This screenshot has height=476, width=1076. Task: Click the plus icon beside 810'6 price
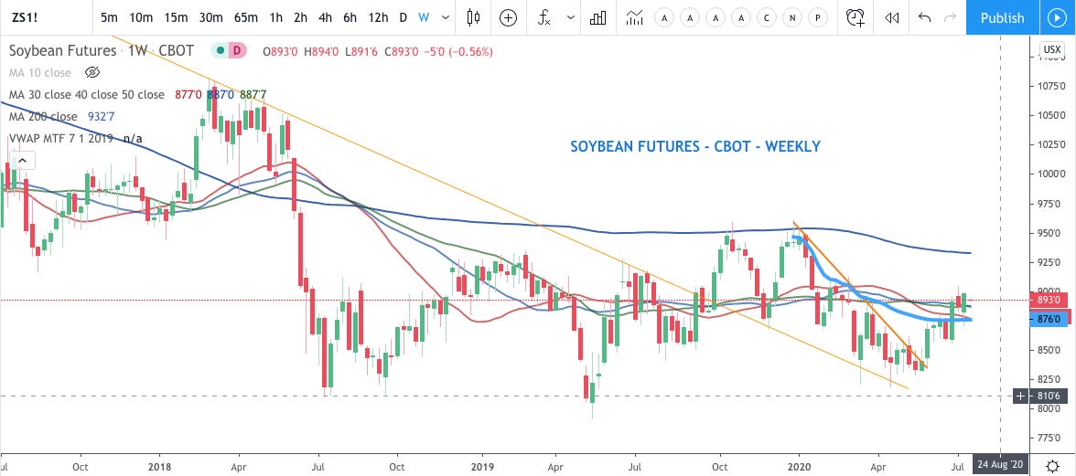click(1021, 396)
